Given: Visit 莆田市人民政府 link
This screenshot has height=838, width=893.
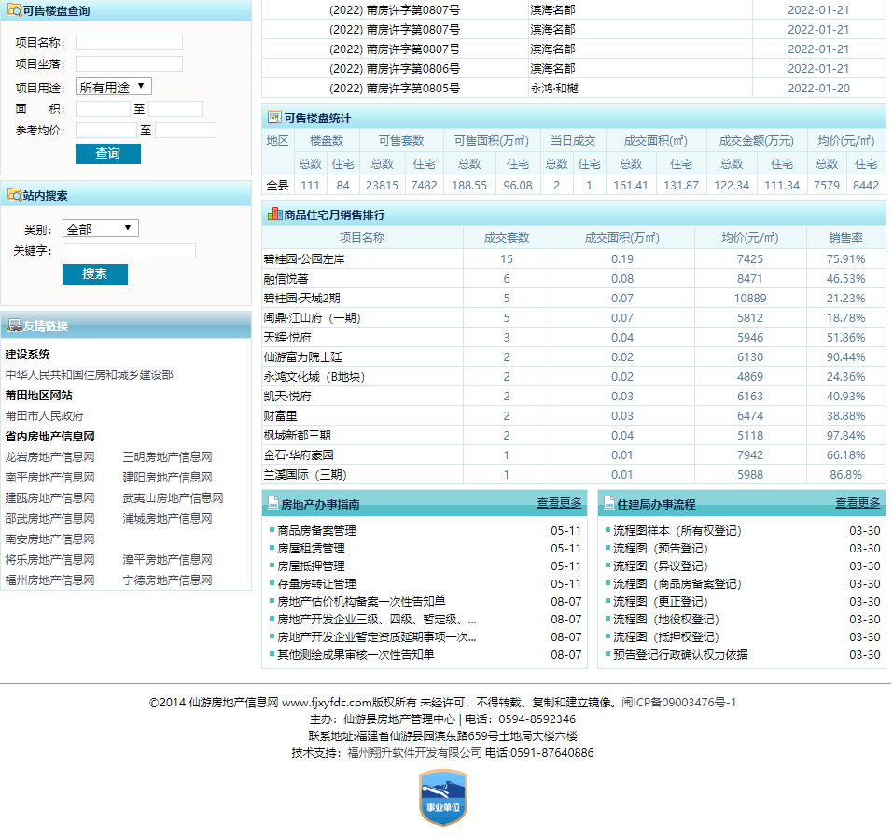Looking at the screenshot, I should [x=44, y=416].
